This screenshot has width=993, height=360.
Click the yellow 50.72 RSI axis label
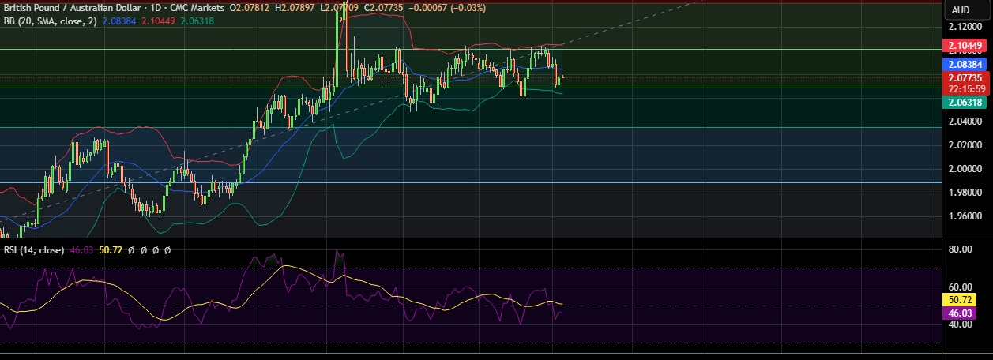click(962, 300)
